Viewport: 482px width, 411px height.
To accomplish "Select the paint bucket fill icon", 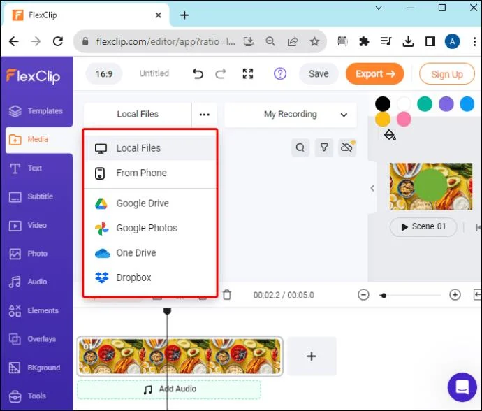I will pyautogui.click(x=390, y=135).
